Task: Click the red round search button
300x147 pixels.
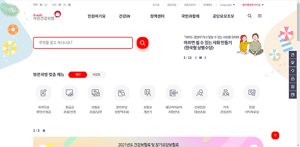Action: [x=142, y=43]
